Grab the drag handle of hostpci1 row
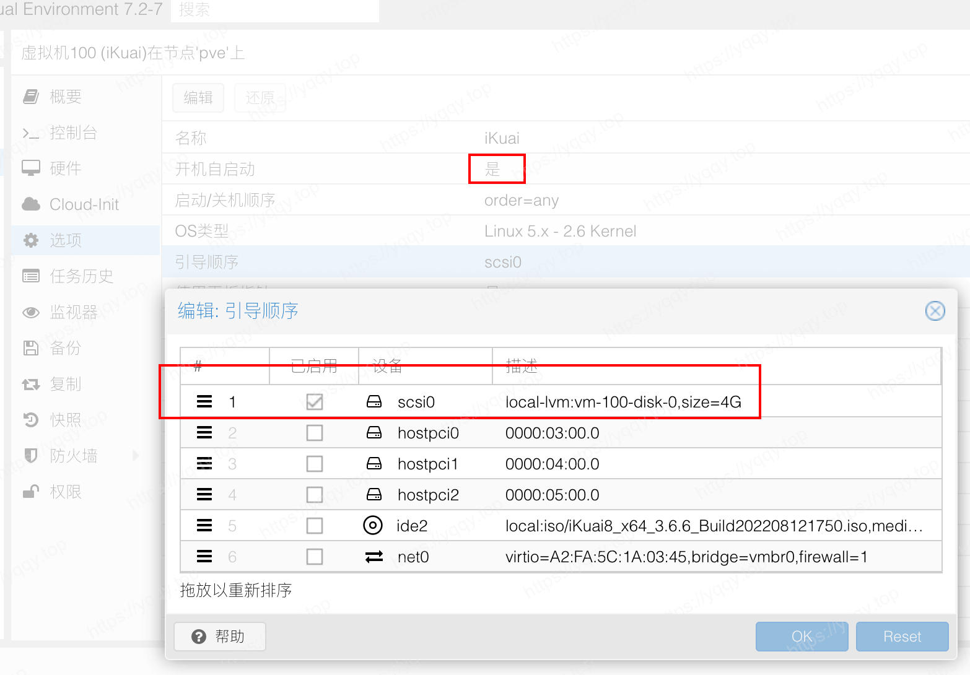This screenshot has width=970, height=675. pos(204,464)
